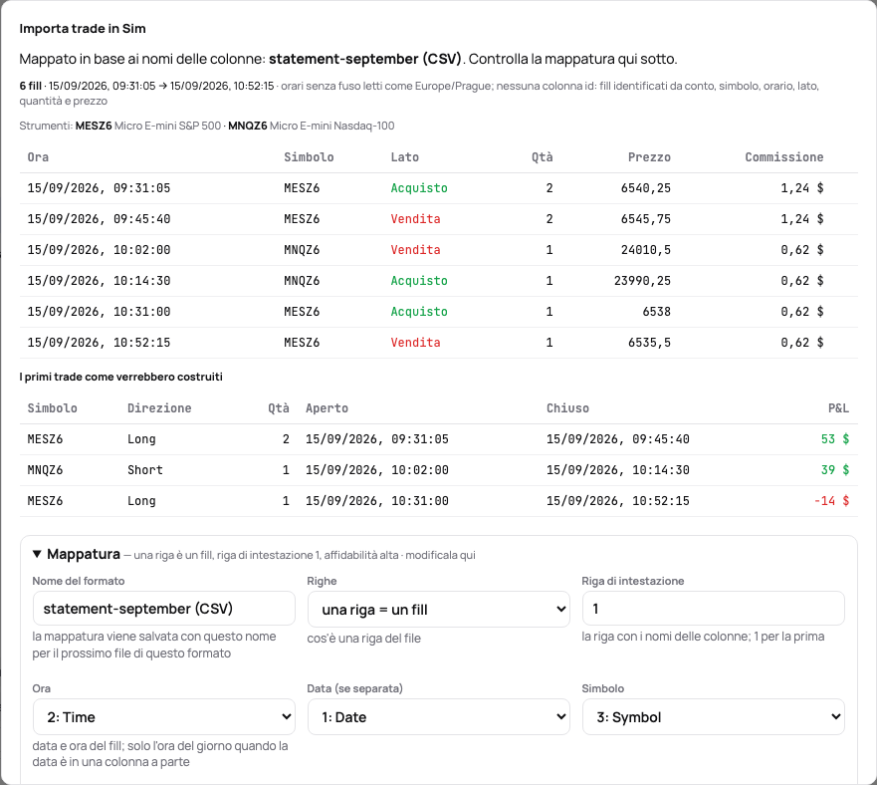This screenshot has width=877, height=785.
Task: Click the instrument label 'MESZ6' in Strumenti
Action: [x=94, y=126]
